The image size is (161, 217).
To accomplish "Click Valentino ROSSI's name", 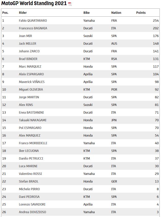I will click(x=30, y=174).
